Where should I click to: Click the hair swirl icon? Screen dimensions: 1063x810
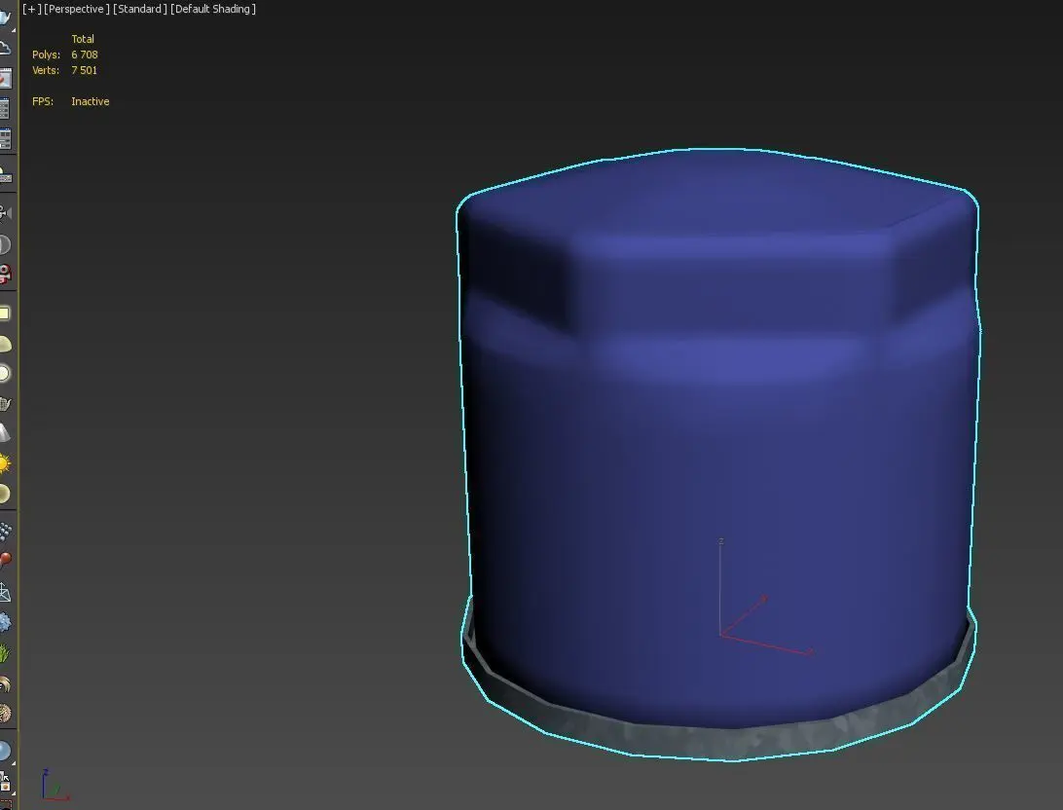click(5, 683)
